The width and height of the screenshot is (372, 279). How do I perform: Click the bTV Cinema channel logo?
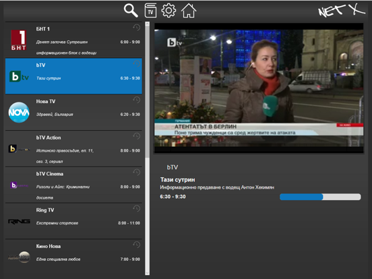coord(19,185)
